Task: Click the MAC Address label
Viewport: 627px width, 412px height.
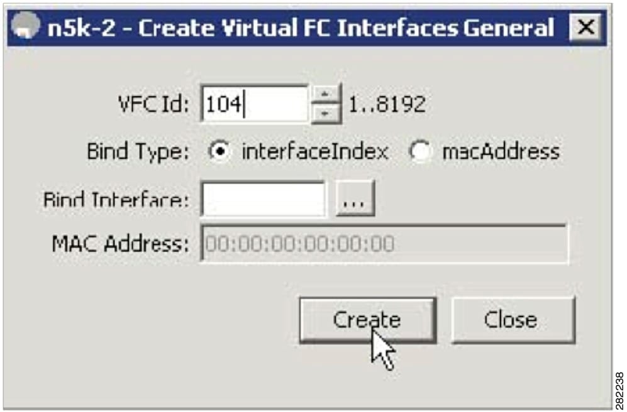Action: coord(120,244)
